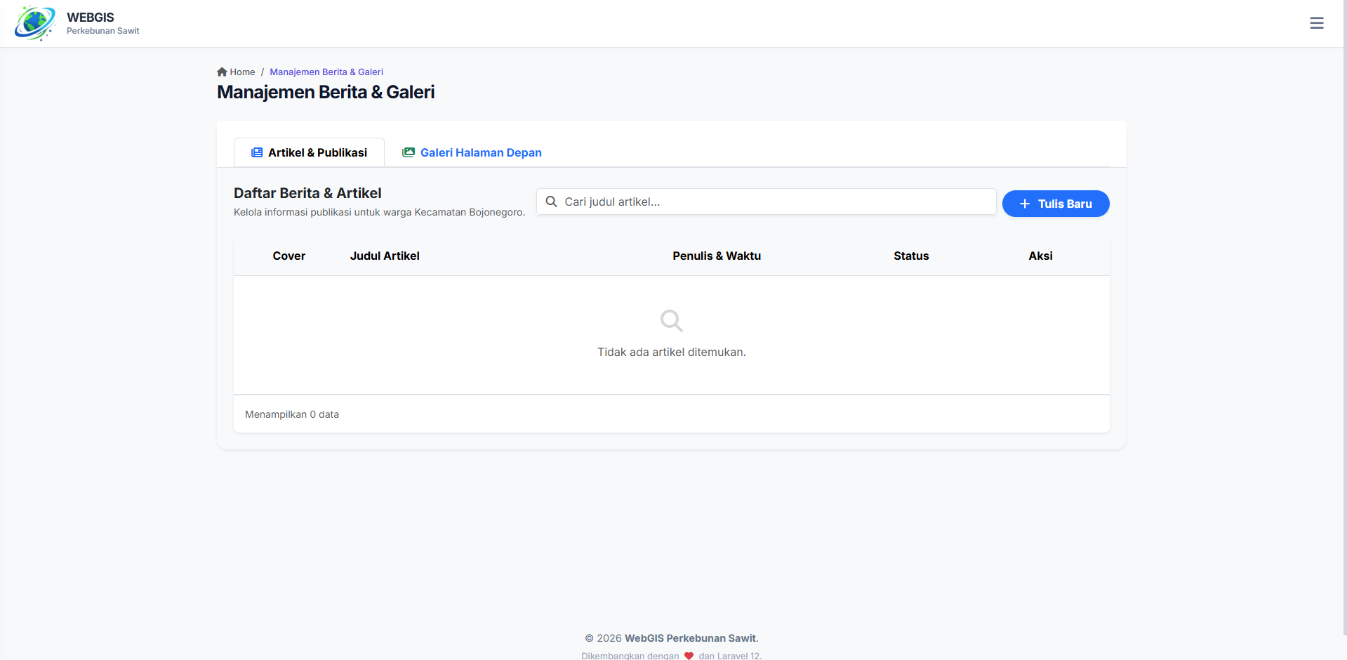
Task: Click the gallery image icon on Galeri Halaman Depan tab
Action: (409, 152)
